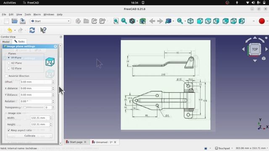
Task: Select the XZ-Plane radio button
Action: [x=8, y=63]
